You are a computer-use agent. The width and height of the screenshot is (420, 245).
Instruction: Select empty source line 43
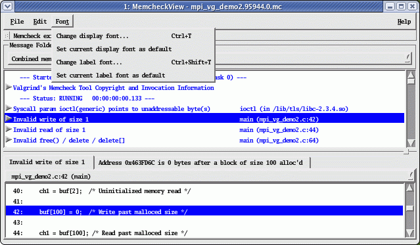pos(204,222)
